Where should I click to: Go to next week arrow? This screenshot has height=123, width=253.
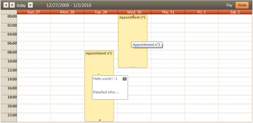[x=12, y=5]
